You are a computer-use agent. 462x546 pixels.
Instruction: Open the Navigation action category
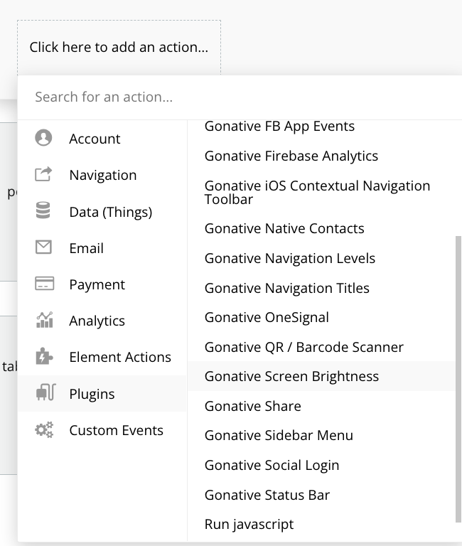point(102,175)
